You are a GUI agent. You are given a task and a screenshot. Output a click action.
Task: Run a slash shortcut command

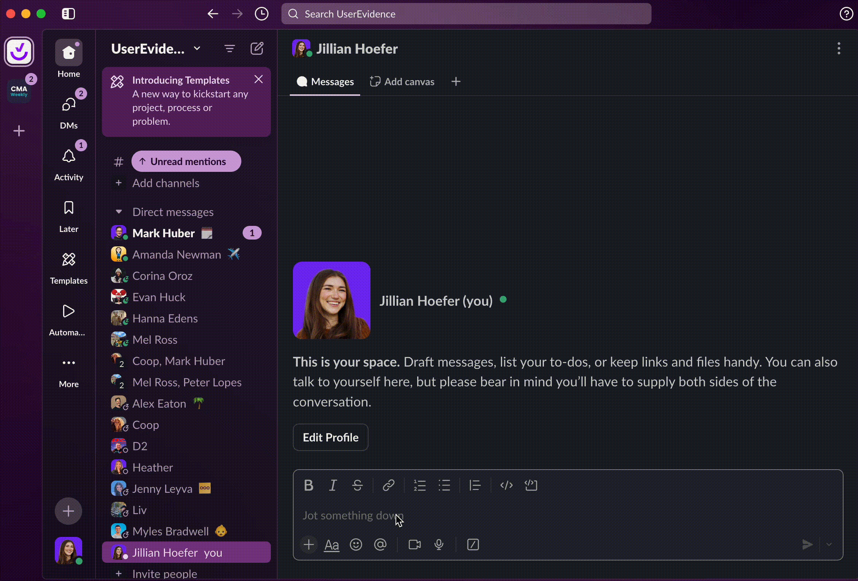click(x=473, y=544)
